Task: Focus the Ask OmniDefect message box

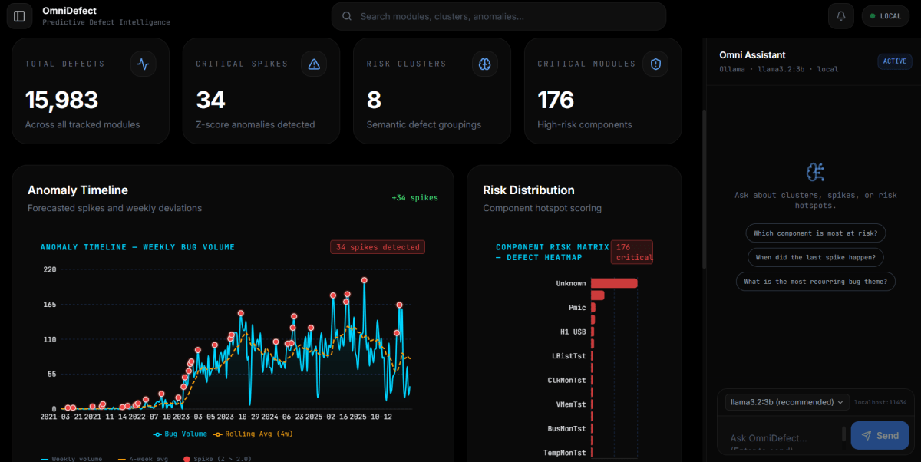Action: [783, 437]
